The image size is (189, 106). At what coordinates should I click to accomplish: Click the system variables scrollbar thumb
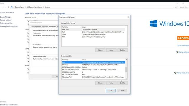126,69
